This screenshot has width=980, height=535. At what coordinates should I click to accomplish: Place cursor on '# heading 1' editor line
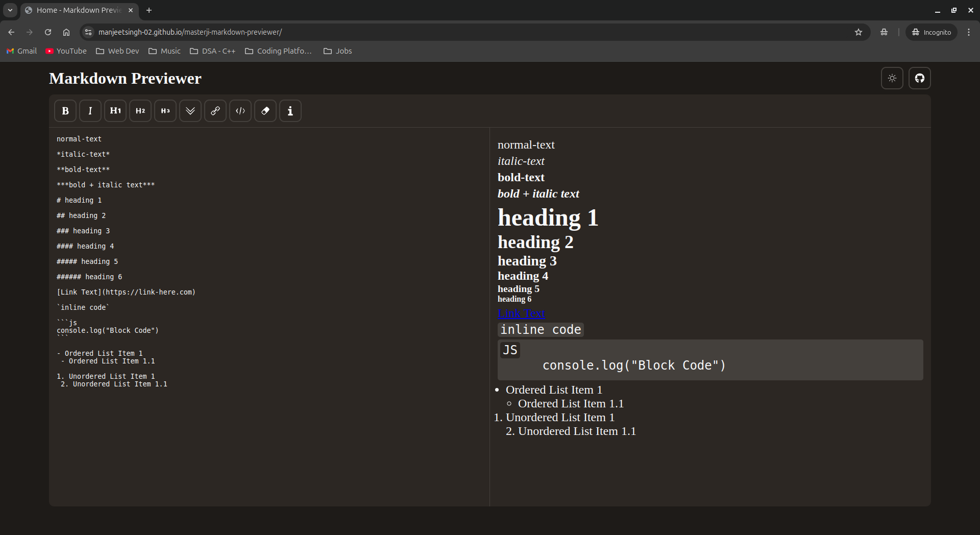79,200
